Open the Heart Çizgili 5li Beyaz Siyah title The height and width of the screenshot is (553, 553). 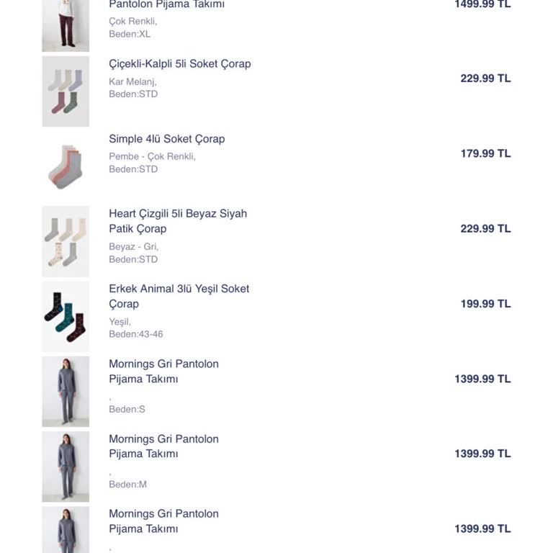(178, 214)
